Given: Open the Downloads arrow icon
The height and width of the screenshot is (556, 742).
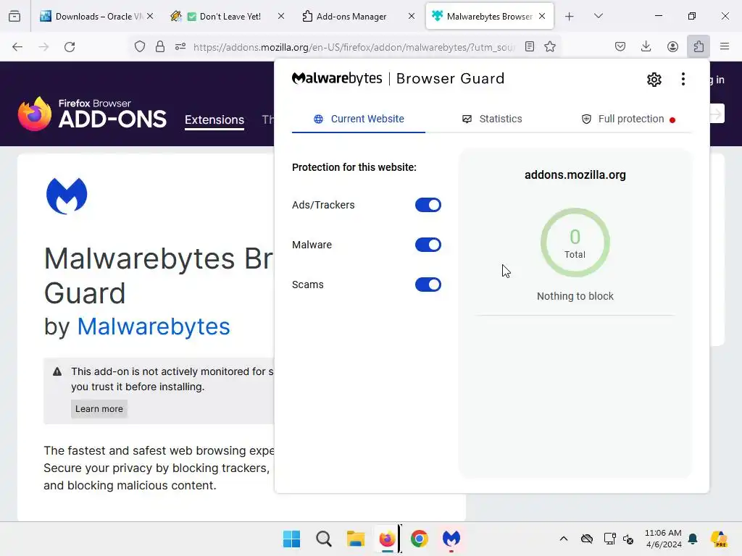Looking at the screenshot, I should [x=646, y=46].
